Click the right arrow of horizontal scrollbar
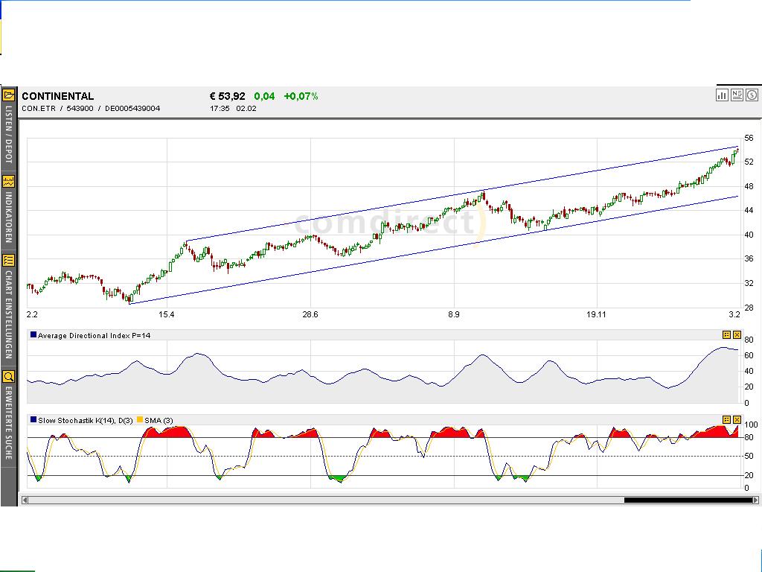This screenshot has width=762, height=572. click(755, 500)
